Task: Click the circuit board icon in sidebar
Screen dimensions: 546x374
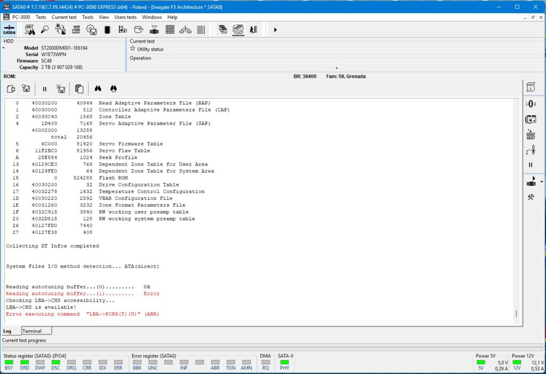Action: (x=531, y=119)
